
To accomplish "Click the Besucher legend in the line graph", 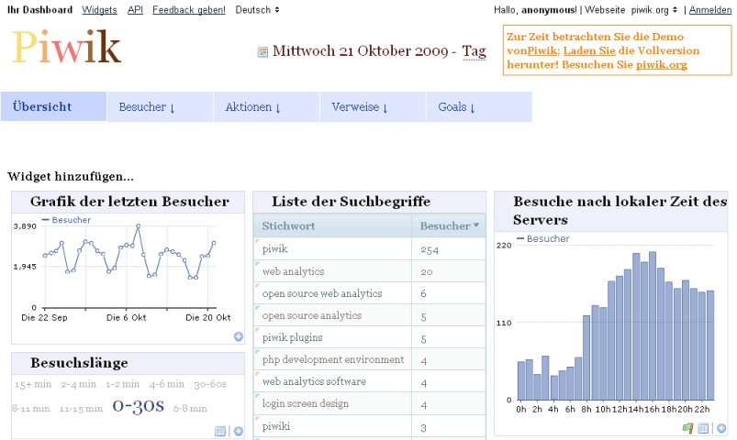I will 66,220.
